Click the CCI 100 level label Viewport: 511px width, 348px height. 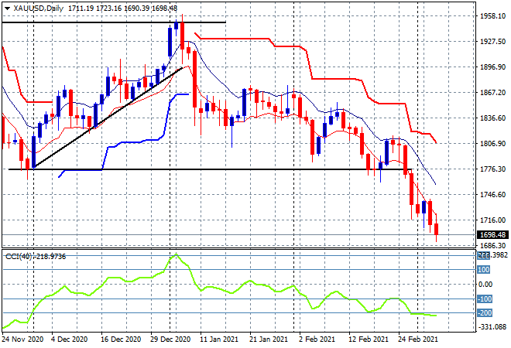click(x=484, y=270)
